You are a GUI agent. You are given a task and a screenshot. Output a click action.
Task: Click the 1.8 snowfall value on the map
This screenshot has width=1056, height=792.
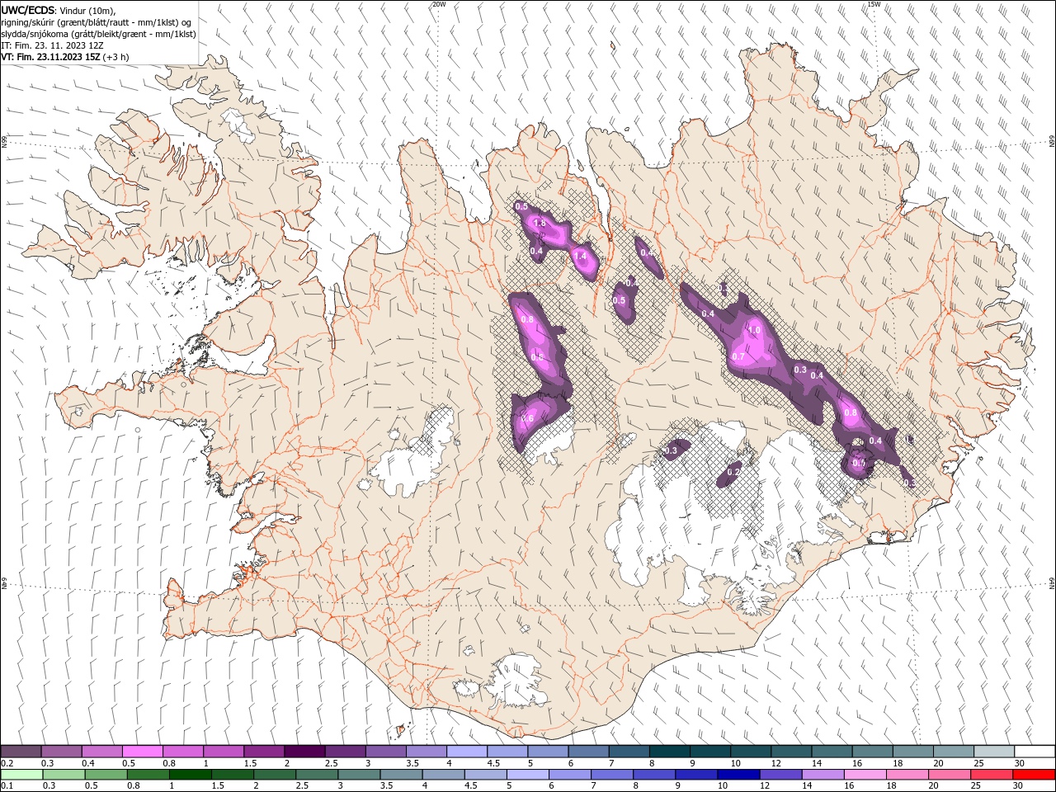click(540, 224)
